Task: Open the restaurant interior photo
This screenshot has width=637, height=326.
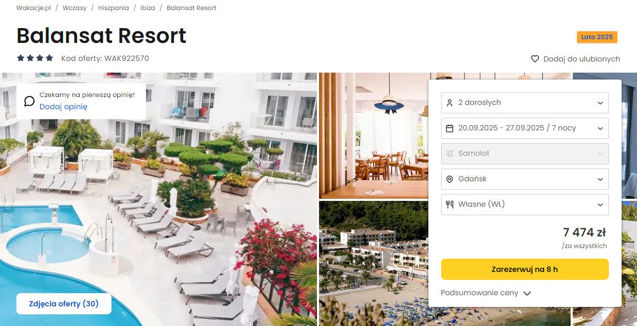Action: (373, 135)
